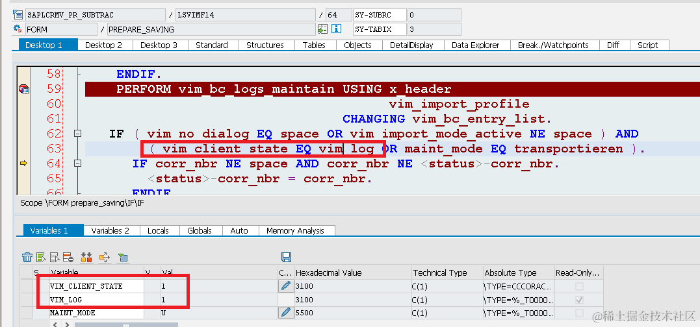This screenshot has height=327, width=700.
Task: Click the SY-TABIX value field showing 3
Action: [x=434, y=29]
